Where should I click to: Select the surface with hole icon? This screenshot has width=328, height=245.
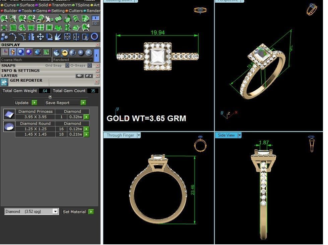coord(22,27)
